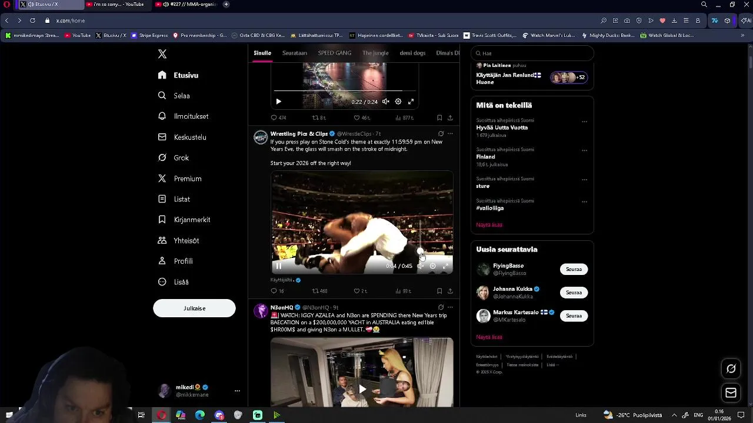Image resolution: width=753 pixels, height=423 pixels.
Task: Play the top video at 0:22
Action: coord(279,102)
